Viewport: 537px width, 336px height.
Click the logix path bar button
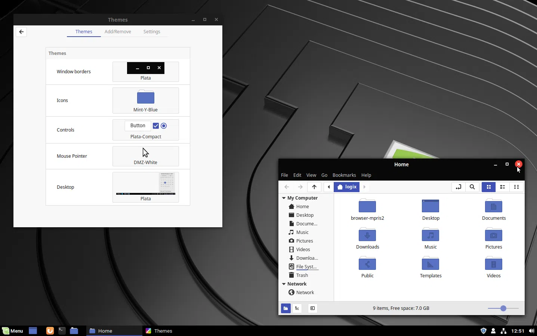tap(347, 187)
